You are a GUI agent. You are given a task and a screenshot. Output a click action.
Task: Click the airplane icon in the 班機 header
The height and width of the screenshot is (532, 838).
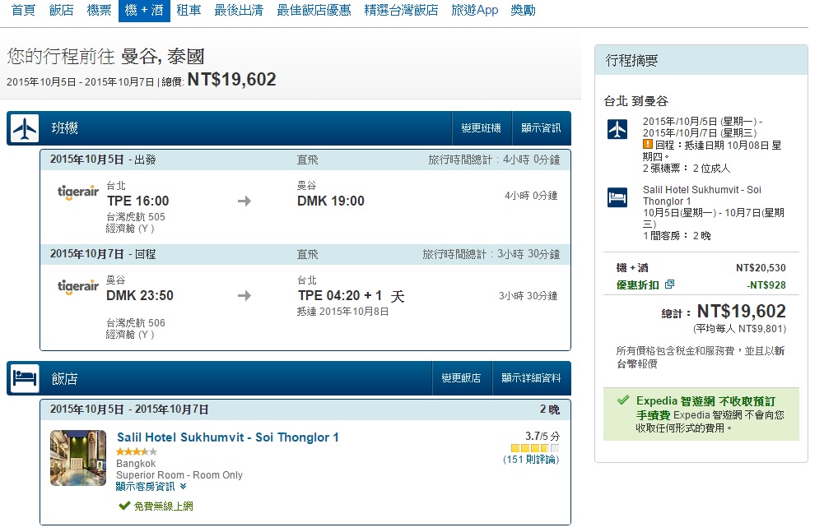tap(25, 128)
